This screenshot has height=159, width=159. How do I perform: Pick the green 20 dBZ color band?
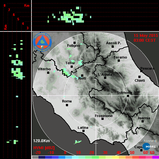[x=92, y=157]
